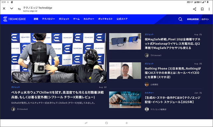Open site settings tune icon beside URL

click(x=19, y=9)
